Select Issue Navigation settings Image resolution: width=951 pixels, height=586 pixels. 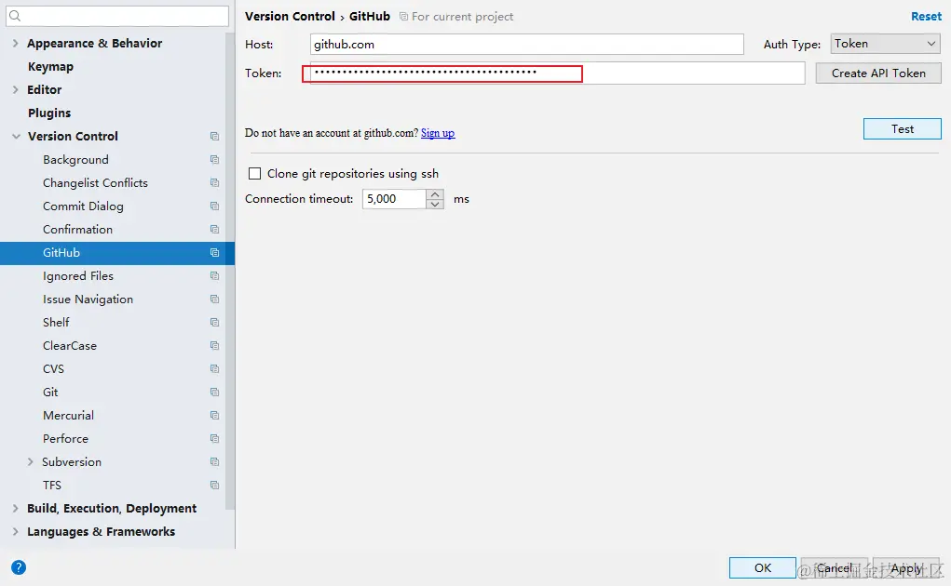tap(88, 300)
